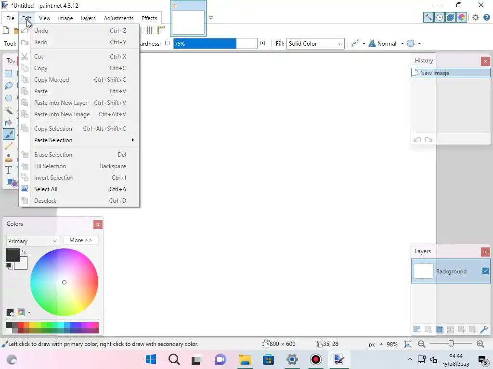Open layer properties wrench icon

pos(483,329)
